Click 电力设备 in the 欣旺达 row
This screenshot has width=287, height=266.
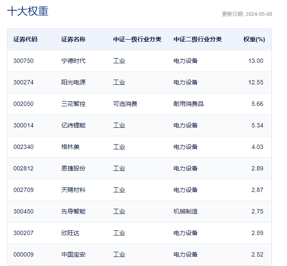coord(186,233)
